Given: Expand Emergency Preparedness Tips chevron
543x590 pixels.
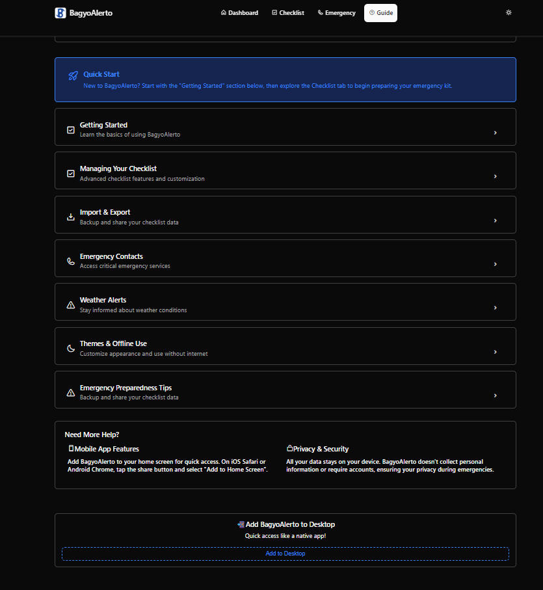Looking at the screenshot, I should pos(496,396).
